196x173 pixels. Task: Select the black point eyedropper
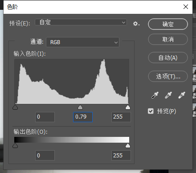(155, 95)
